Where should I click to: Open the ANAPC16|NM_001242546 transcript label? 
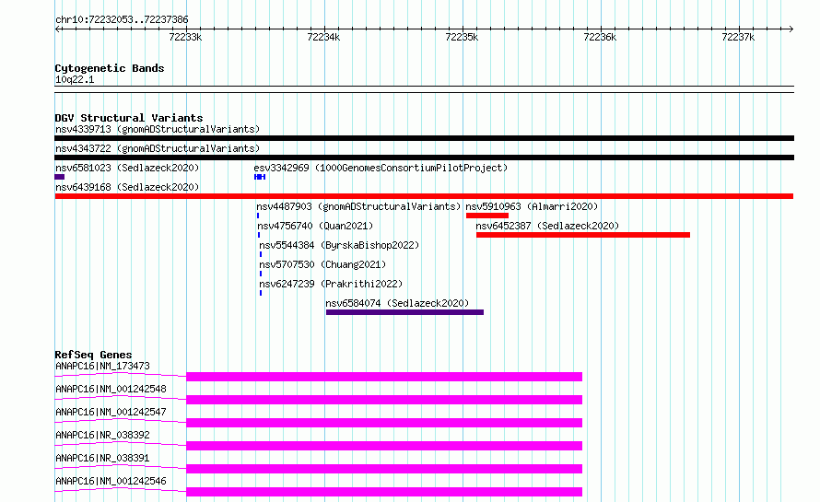click(111, 481)
